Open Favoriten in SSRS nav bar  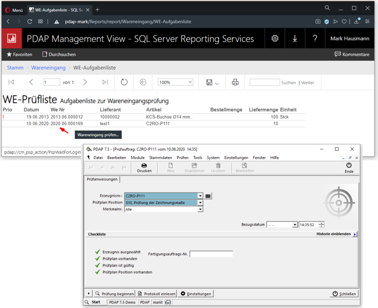click(x=20, y=55)
